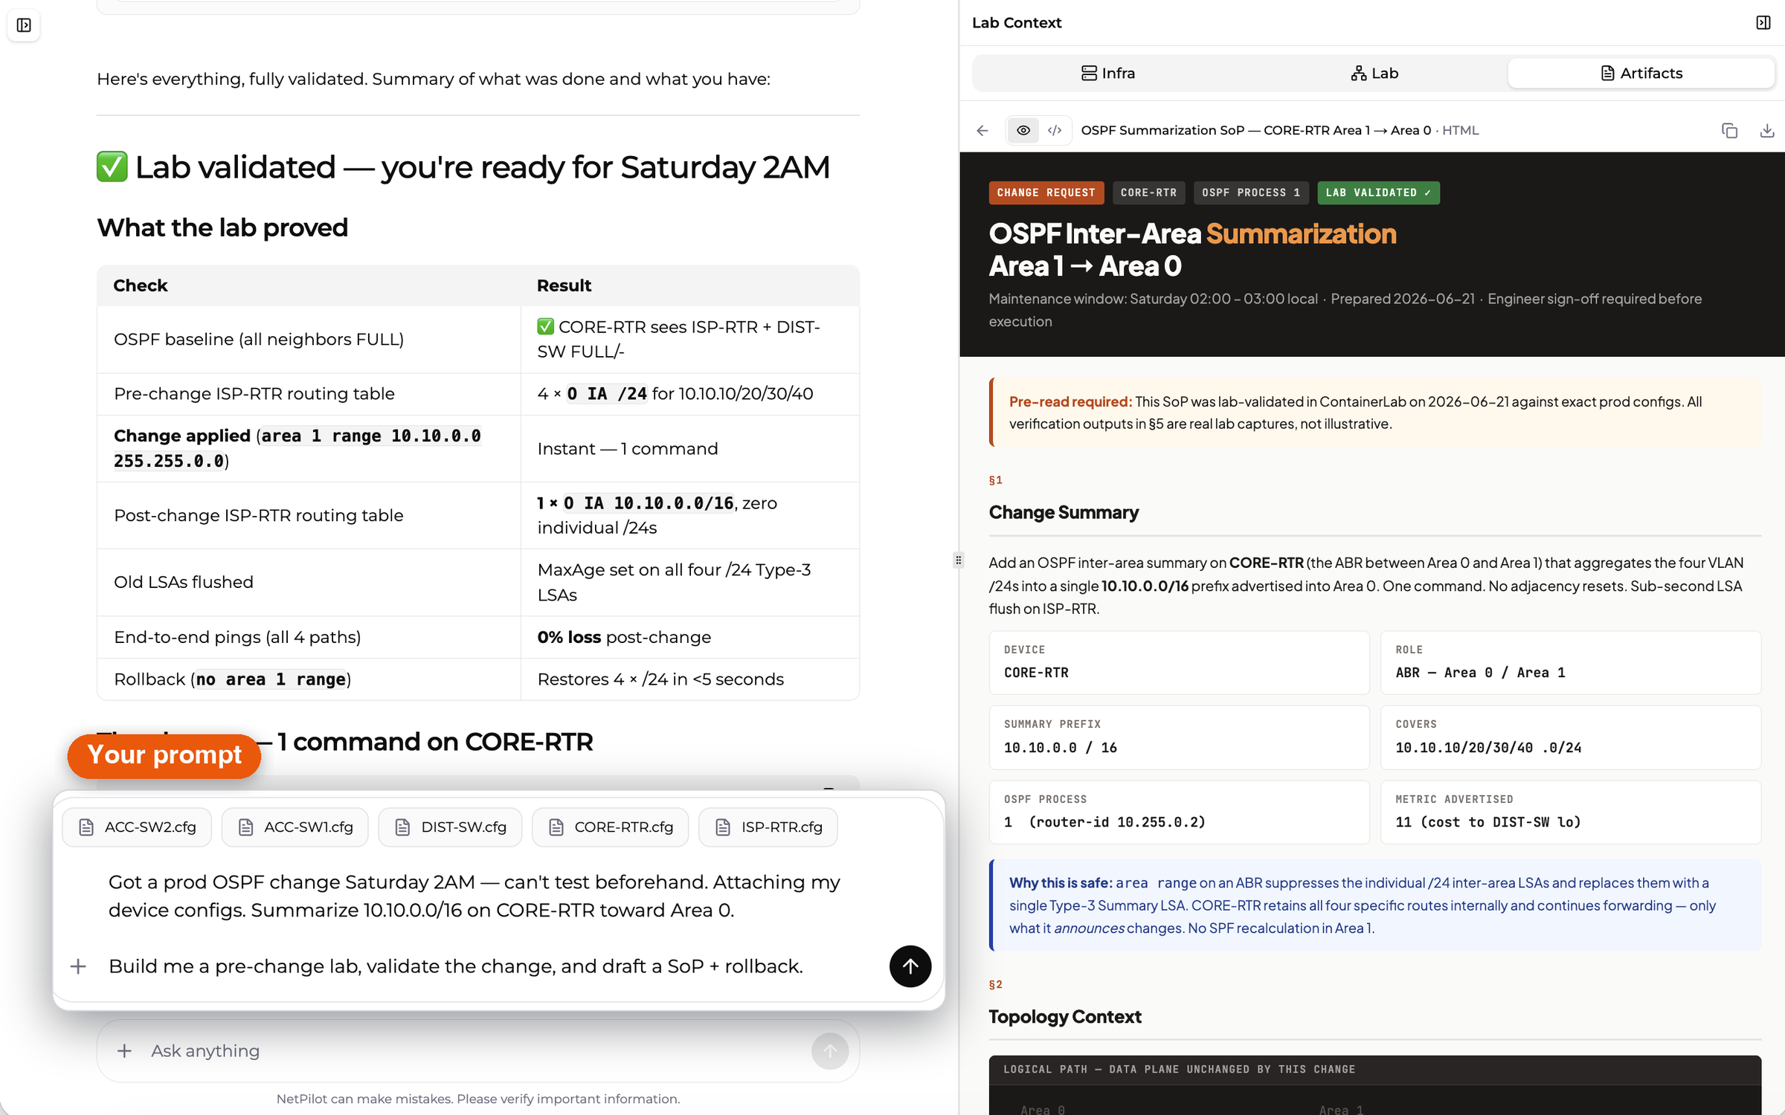1785x1115 pixels.
Task: Collapse the Lab Context panel
Action: click(x=1763, y=22)
